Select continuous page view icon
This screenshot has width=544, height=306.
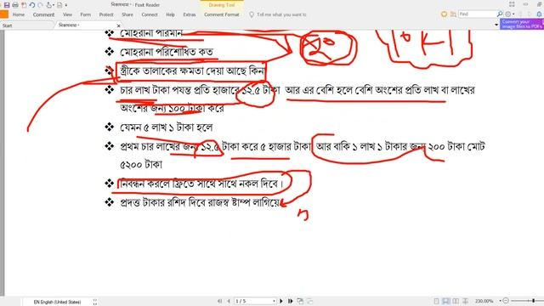[445, 301]
